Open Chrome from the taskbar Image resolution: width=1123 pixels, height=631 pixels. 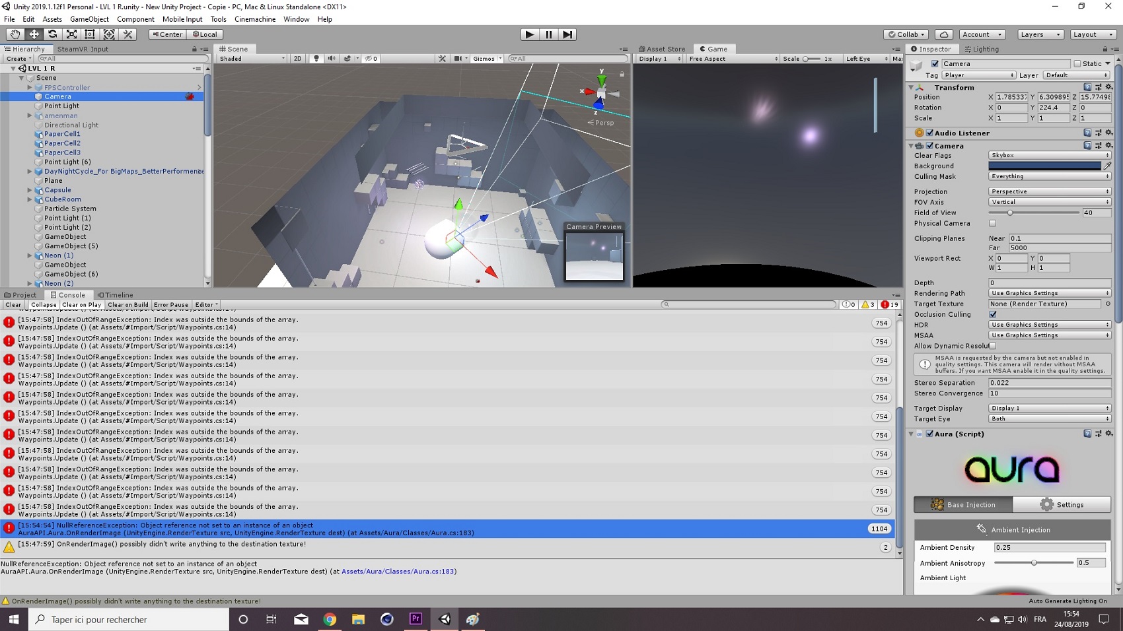pyautogui.click(x=330, y=619)
